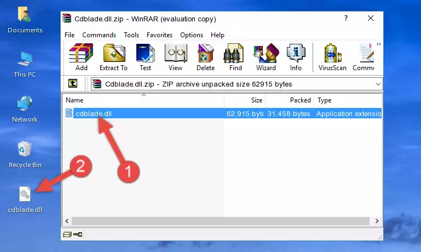Viewport: 421px width, 252px height.
Task: Open the Help menu
Action: coord(217,35)
